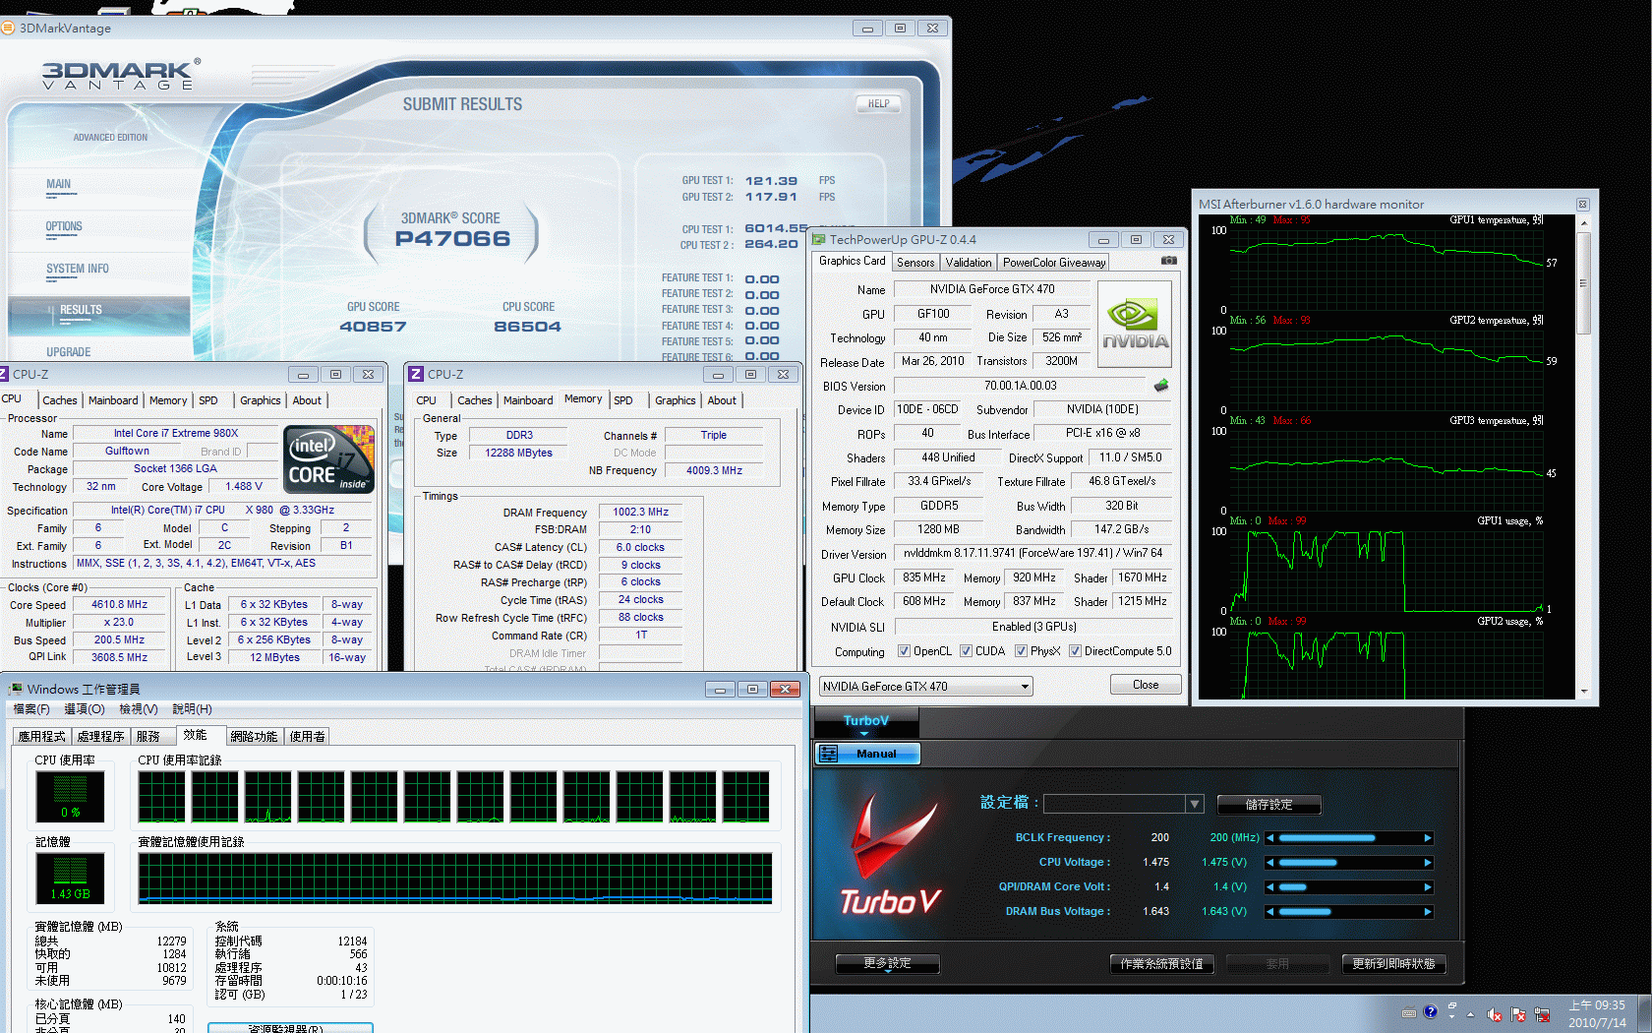The height and width of the screenshot is (1033, 1652).
Task: Click TurboV refresh to live status button
Action: [x=1393, y=964]
